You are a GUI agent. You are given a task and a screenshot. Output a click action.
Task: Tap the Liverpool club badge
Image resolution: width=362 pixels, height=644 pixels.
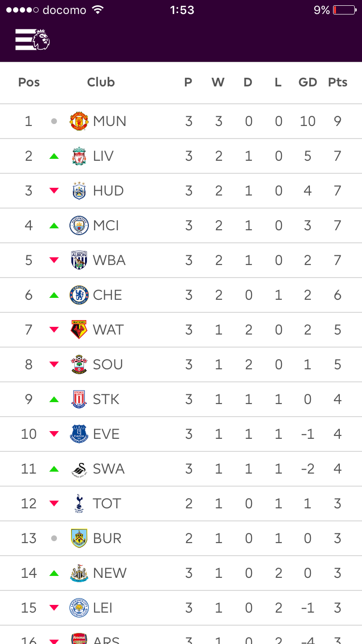[79, 156]
